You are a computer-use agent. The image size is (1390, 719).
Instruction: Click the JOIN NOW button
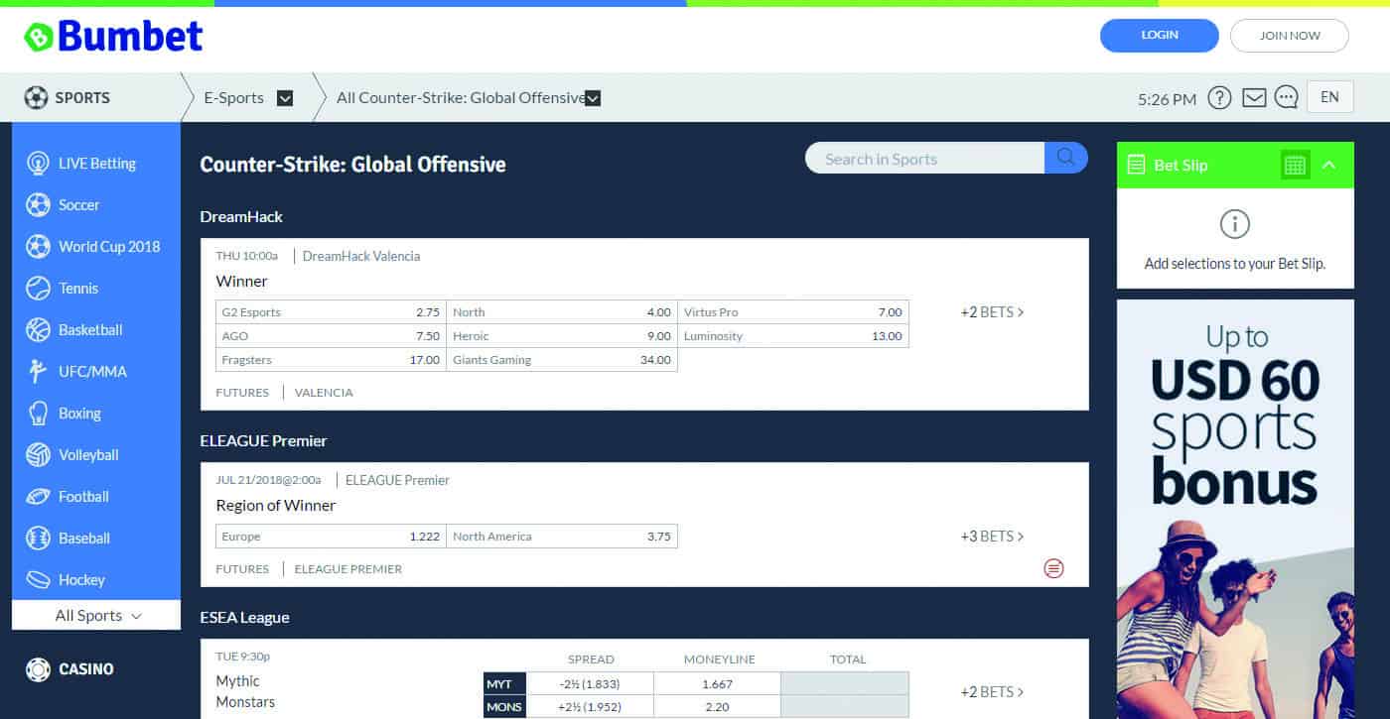[x=1290, y=36]
